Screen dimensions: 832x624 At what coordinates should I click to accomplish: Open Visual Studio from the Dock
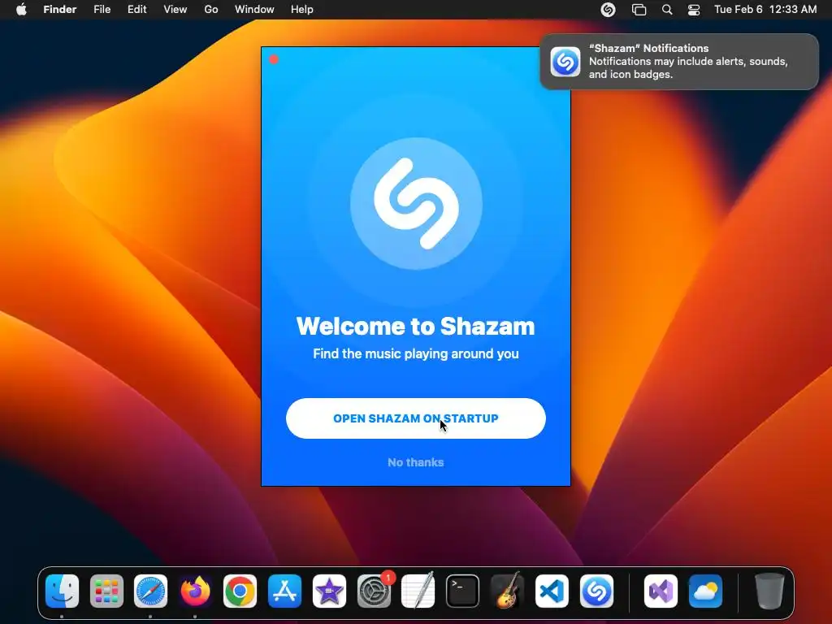[661, 591]
